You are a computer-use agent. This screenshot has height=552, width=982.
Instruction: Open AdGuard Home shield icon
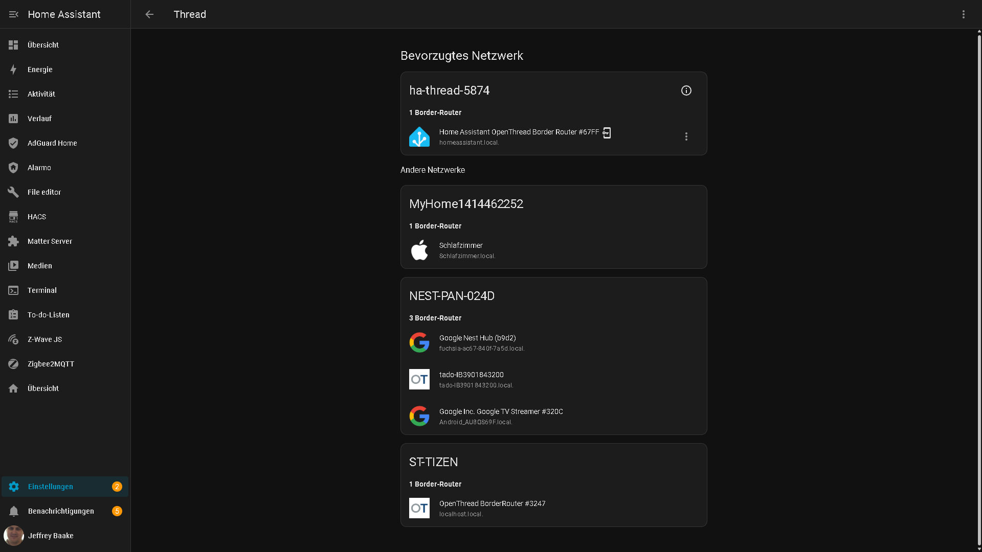coord(14,143)
